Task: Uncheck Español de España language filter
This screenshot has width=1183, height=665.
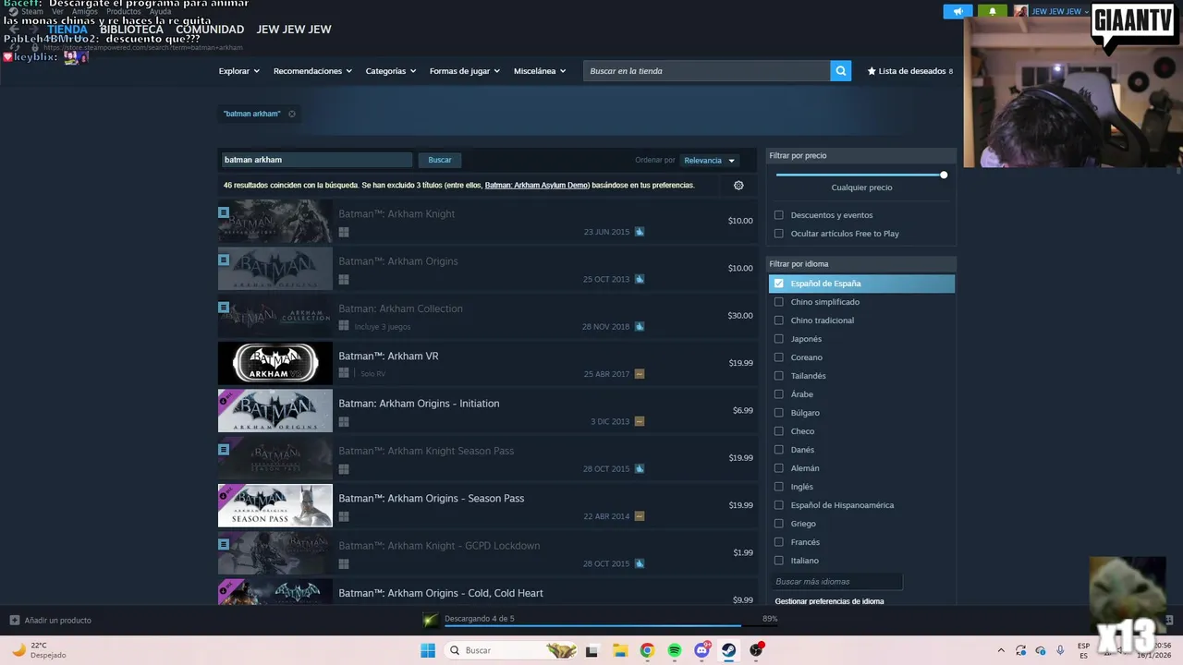Action: coord(778,284)
